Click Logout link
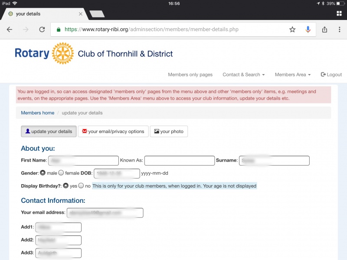The image size is (347, 260). pos(331,75)
